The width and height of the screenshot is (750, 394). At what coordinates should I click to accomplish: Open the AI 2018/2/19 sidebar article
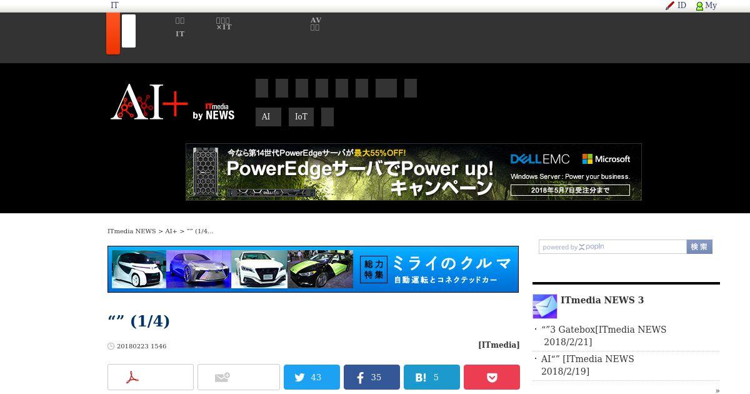pos(587,365)
